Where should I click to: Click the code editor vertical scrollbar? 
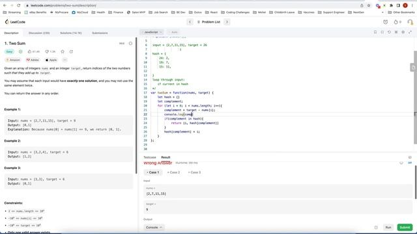(x=415, y=97)
